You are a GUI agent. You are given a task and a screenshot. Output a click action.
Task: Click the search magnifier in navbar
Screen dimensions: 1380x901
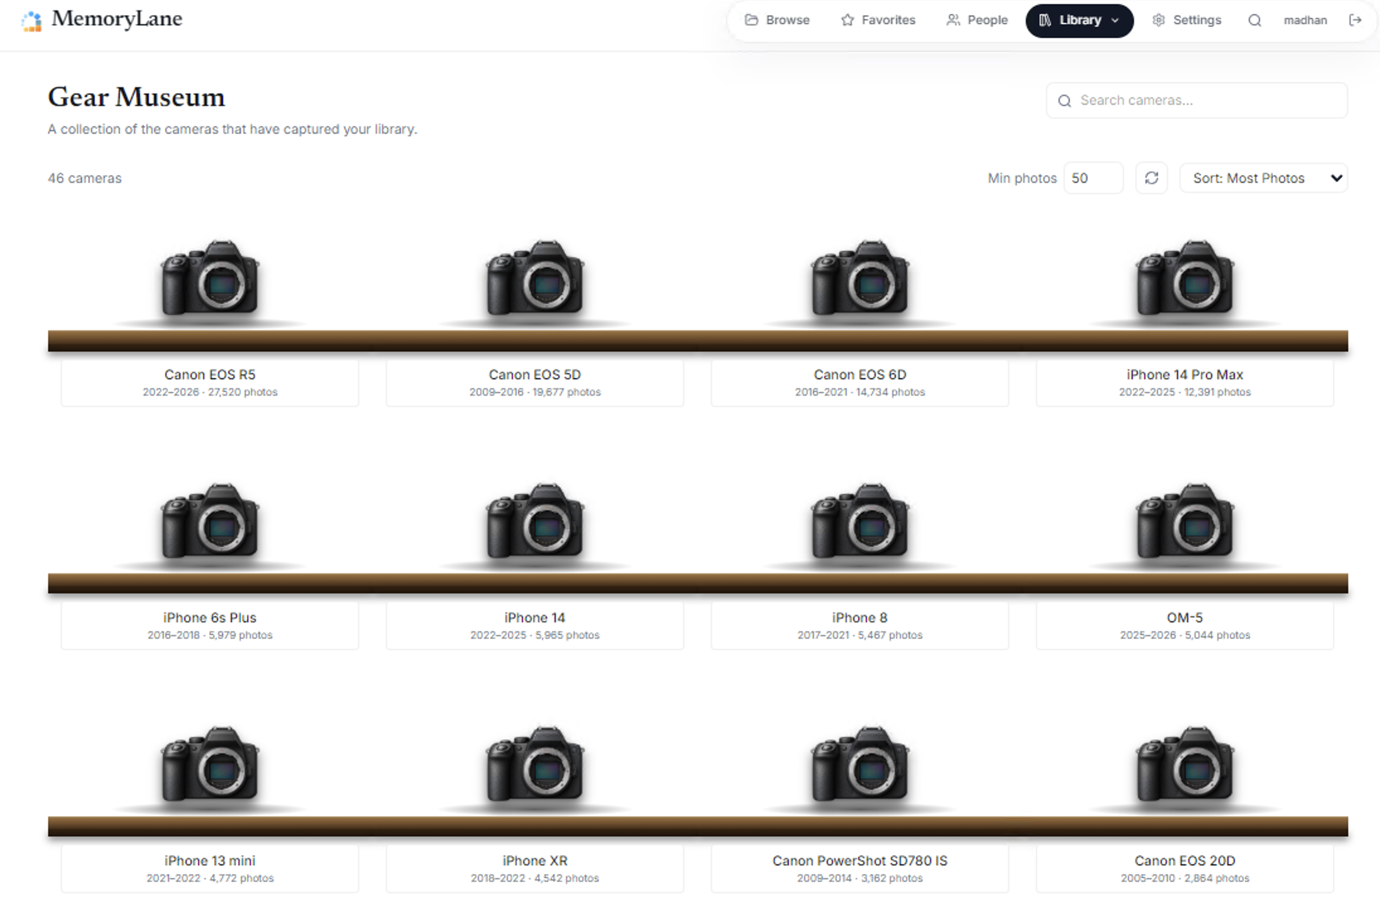(x=1255, y=20)
